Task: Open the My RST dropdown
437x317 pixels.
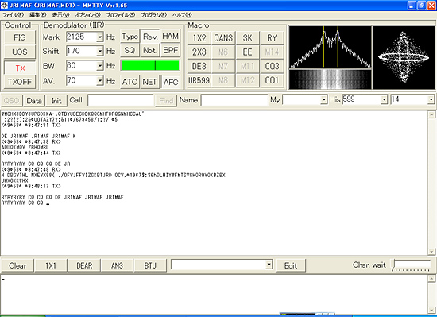Action: tap(323, 100)
